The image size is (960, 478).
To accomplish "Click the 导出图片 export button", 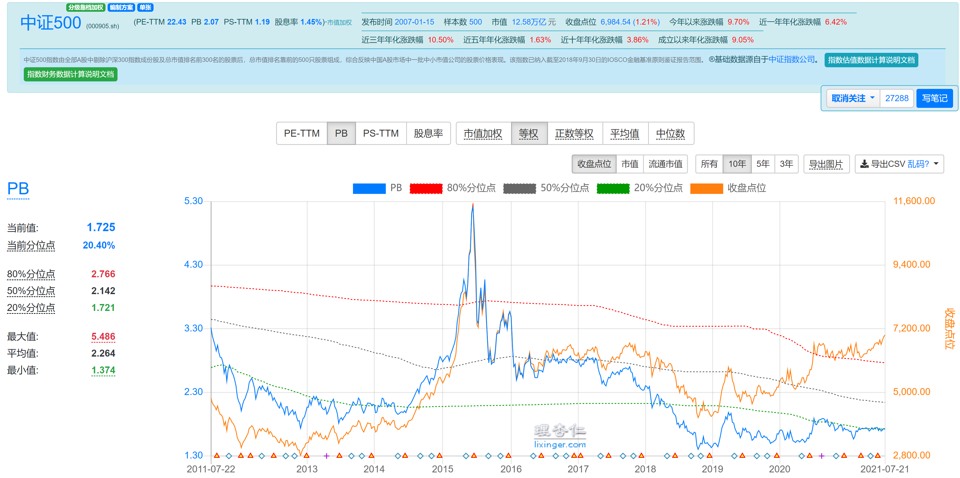I will (826, 164).
